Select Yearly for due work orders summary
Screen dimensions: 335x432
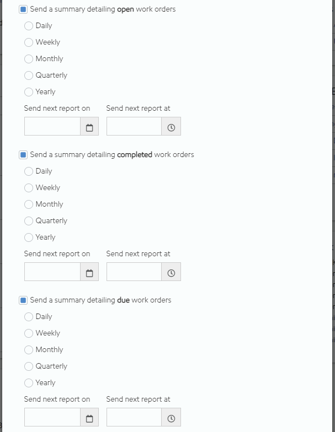29,383
